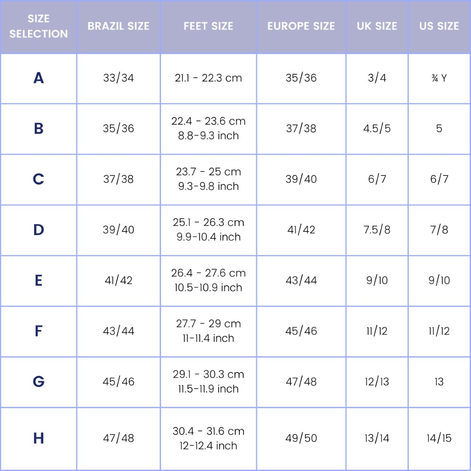Click the BRAZIL SIZE column header
The width and height of the screenshot is (471, 471).
tap(118, 26)
